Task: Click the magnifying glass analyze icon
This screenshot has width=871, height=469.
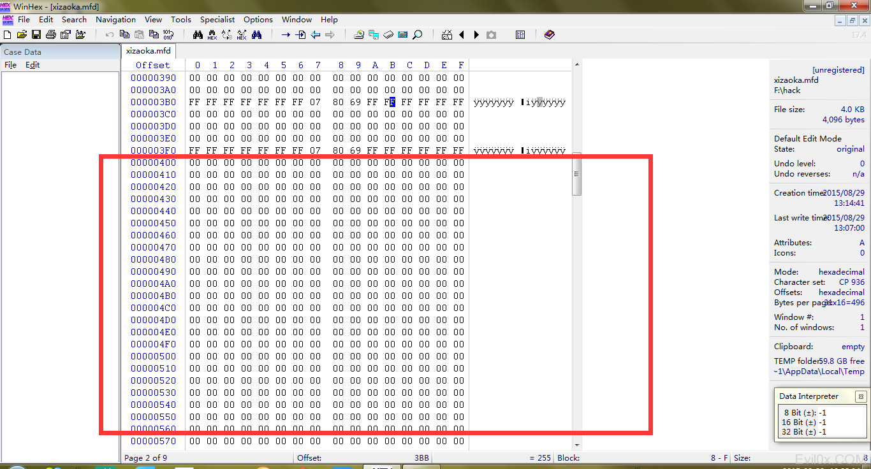Action: pos(418,34)
